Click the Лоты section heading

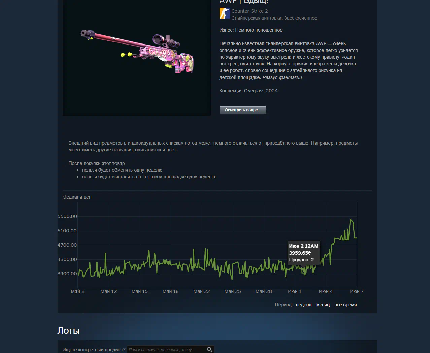click(x=68, y=330)
